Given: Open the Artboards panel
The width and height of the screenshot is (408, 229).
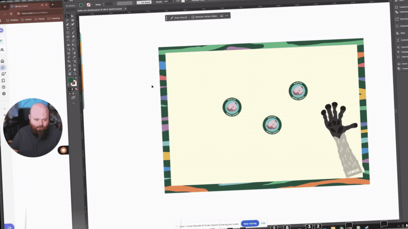Looking at the screenshot, I should point(401,26).
